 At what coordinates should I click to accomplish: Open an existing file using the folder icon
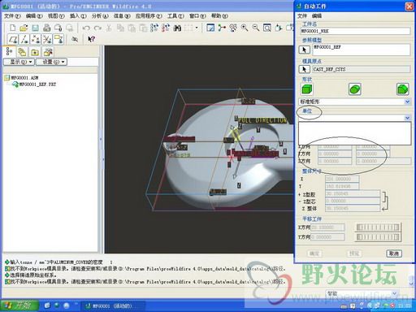[x=24, y=28]
